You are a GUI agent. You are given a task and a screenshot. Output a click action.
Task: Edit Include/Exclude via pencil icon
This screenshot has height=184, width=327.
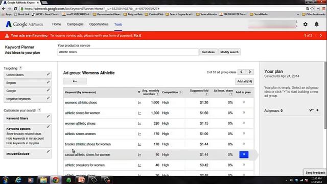[48, 151]
